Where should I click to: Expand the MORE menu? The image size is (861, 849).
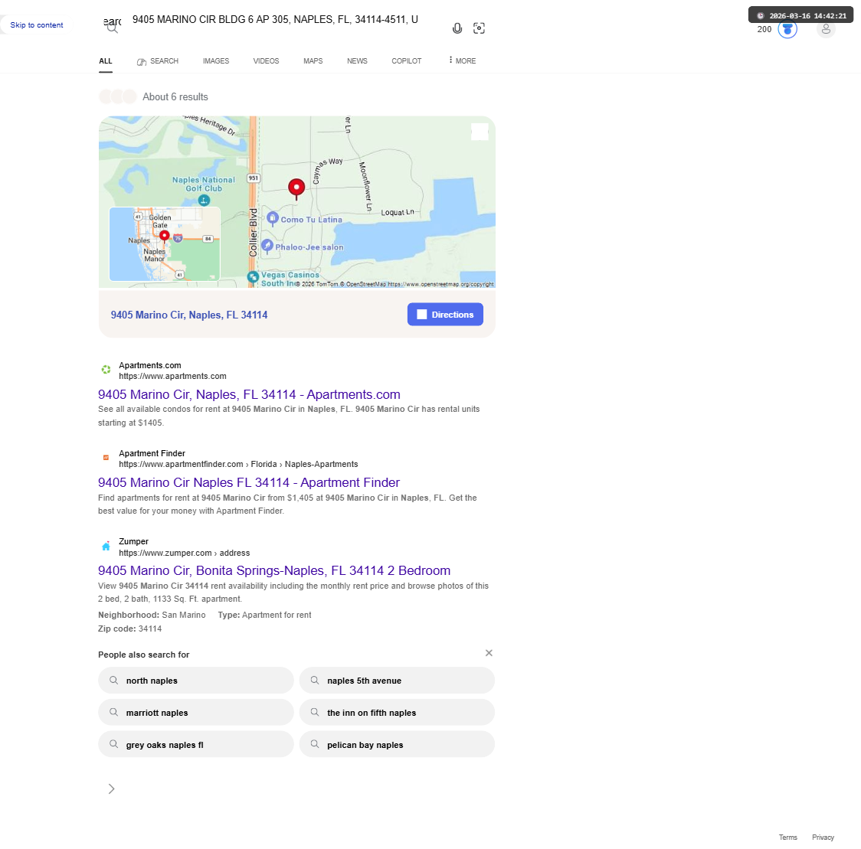tap(463, 61)
